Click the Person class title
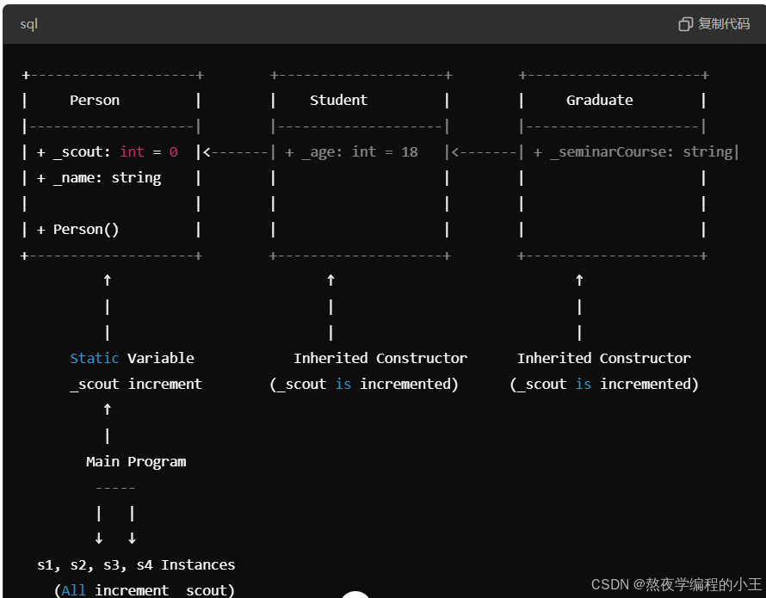The image size is (766, 598). (95, 100)
